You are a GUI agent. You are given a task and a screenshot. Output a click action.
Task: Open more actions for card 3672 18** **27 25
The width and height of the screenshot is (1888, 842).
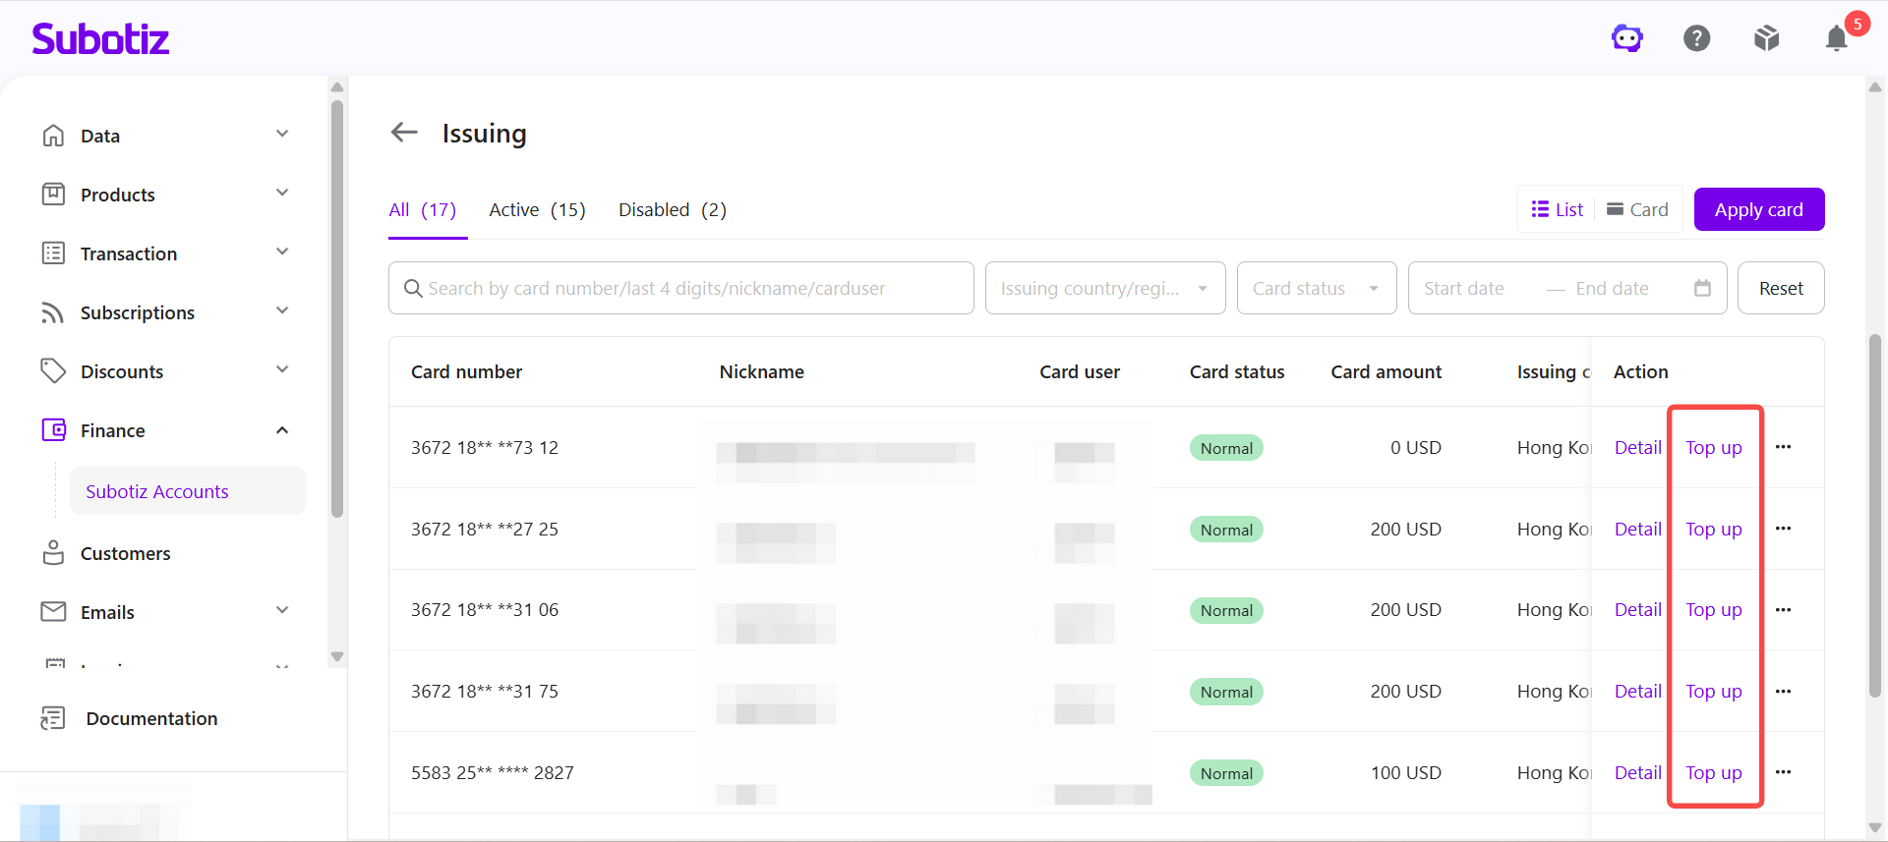(1784, 529)
